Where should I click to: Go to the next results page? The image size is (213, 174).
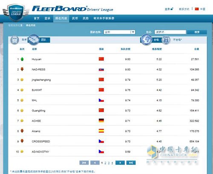120,163
